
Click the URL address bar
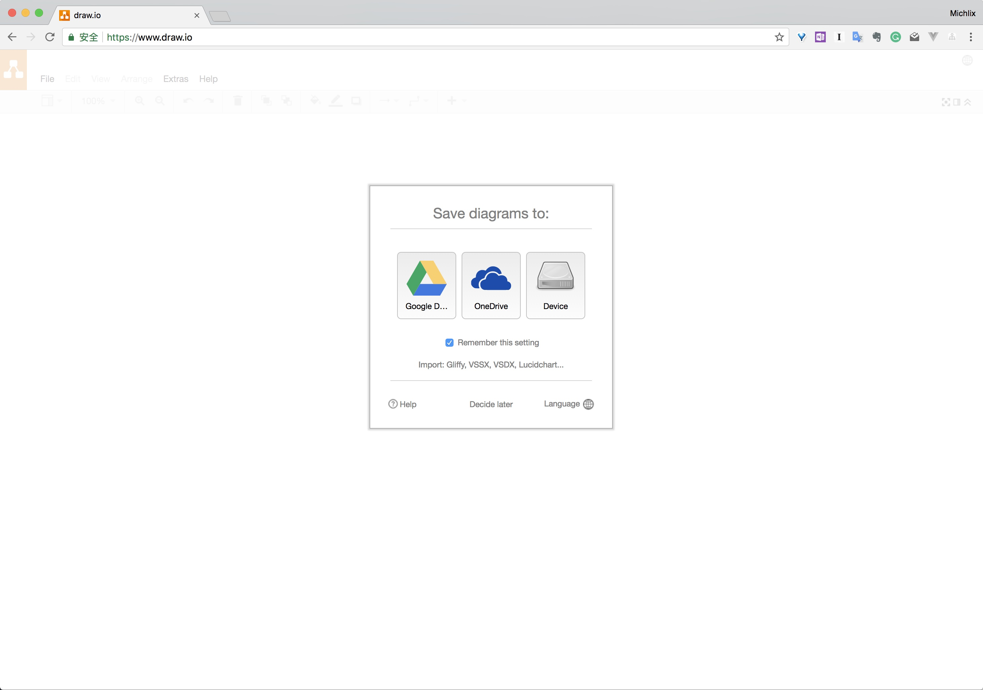point(428,37)
